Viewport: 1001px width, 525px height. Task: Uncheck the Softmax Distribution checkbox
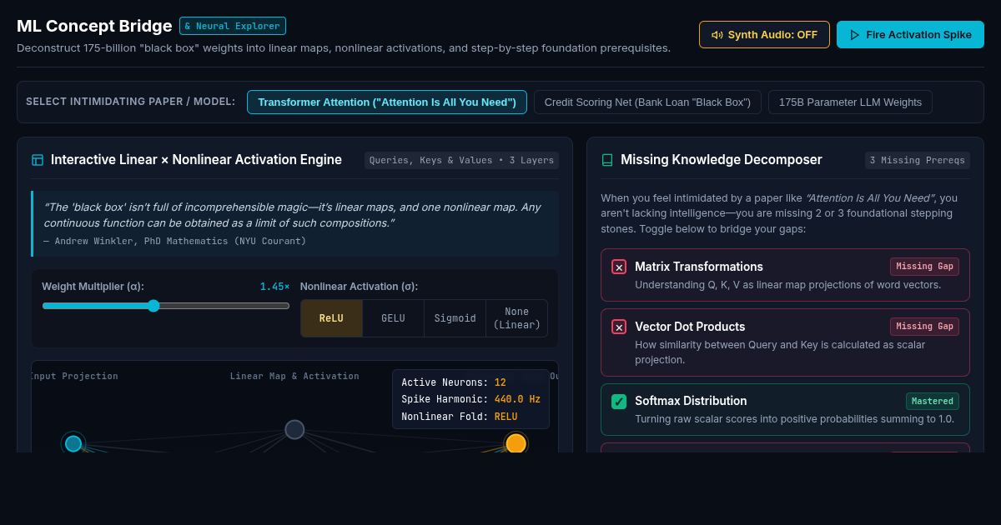click(x=619, y=402)
